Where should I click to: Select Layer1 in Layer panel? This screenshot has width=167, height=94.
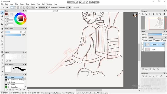point(153,49)
